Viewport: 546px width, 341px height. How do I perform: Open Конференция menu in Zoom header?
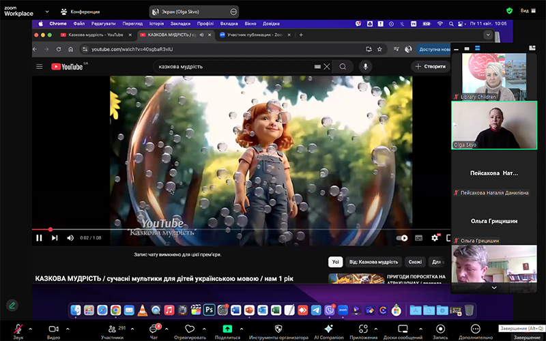point(80,12)
